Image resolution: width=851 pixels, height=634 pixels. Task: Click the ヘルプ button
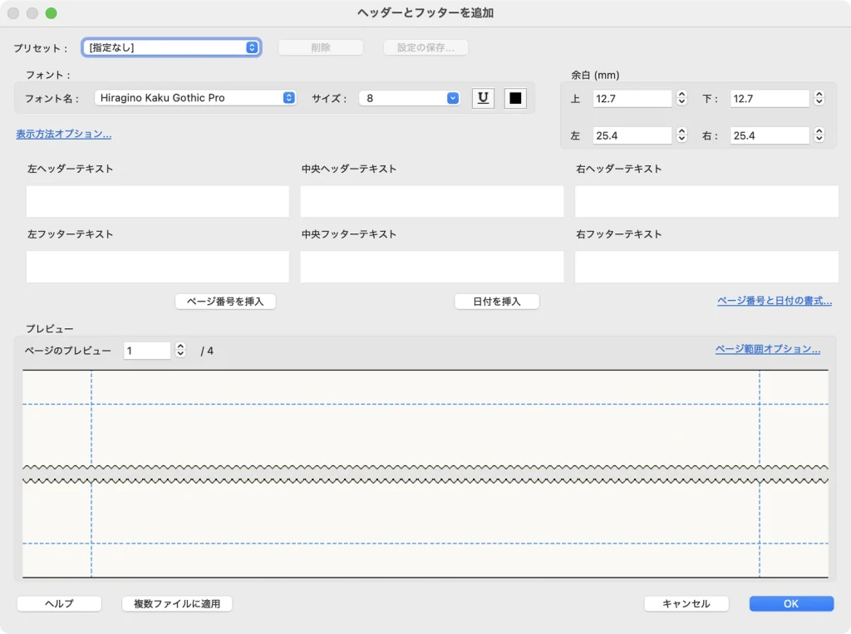[59, 603]
